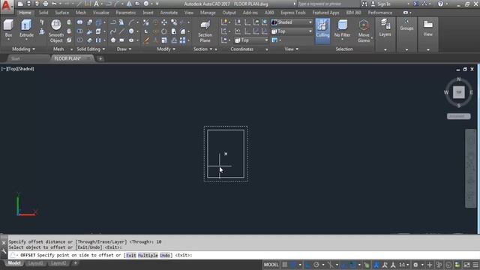Viewport: 480px width, 270px height.
Task: Click the Undo arrow in quick access toolbar
Action: click(x=54, y=4)
